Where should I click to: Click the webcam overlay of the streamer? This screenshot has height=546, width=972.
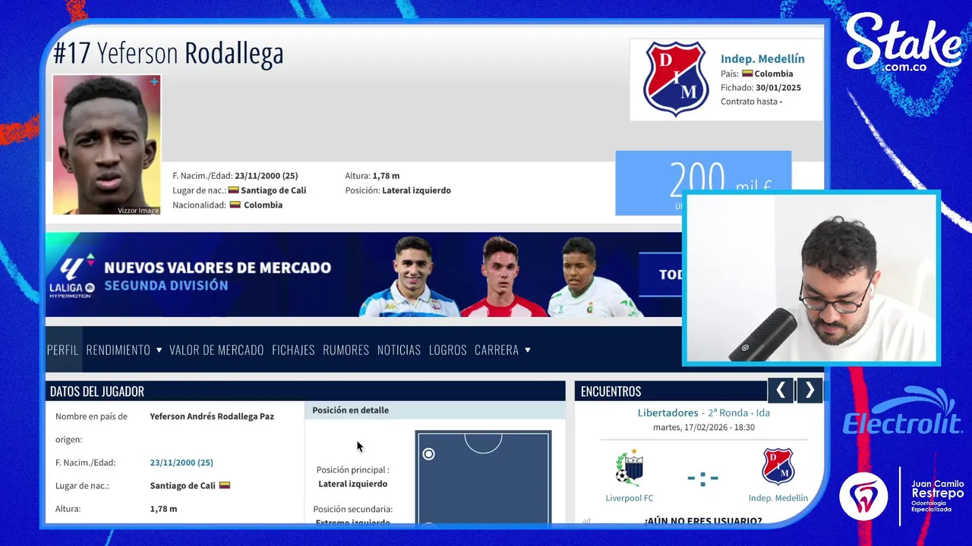click(x=811, y=278)
